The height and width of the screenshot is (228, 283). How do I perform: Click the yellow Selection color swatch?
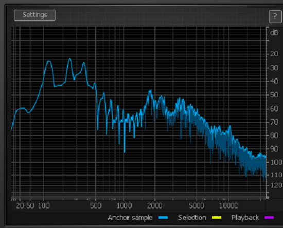217,218
